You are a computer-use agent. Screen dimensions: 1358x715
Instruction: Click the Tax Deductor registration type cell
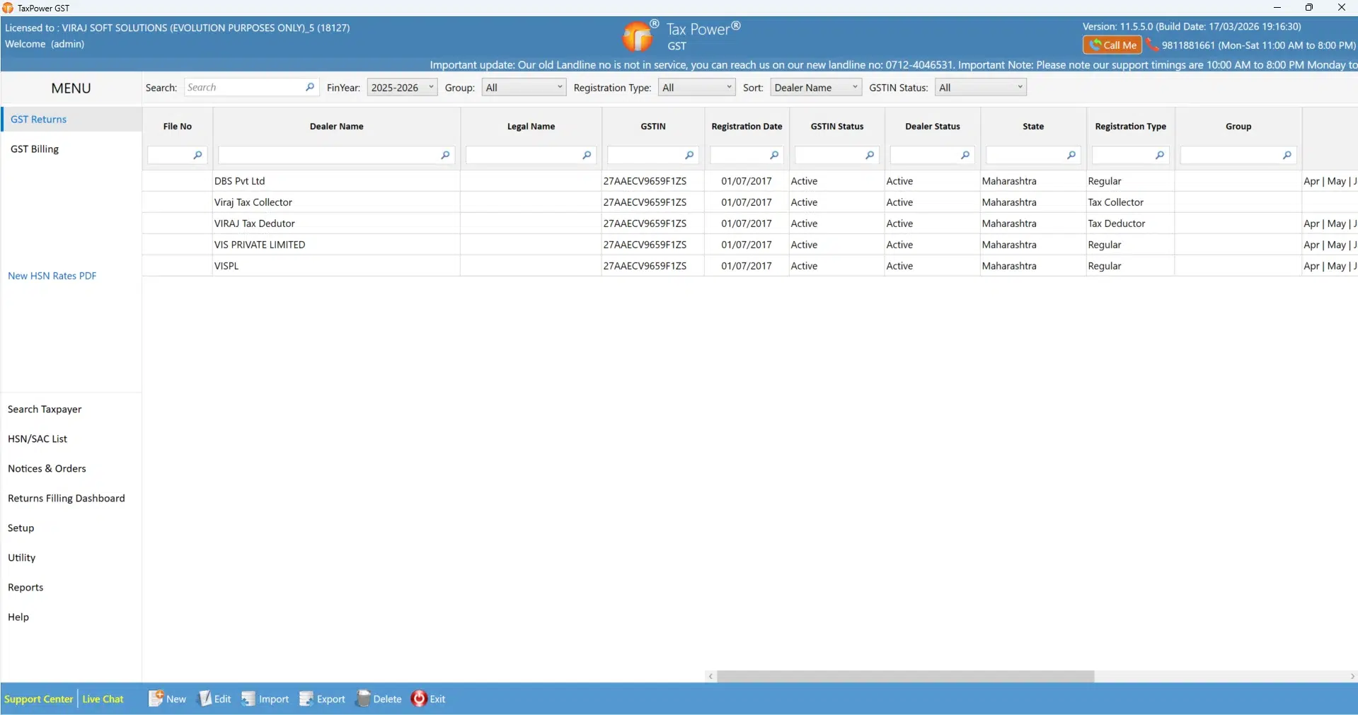[1130, 223]
